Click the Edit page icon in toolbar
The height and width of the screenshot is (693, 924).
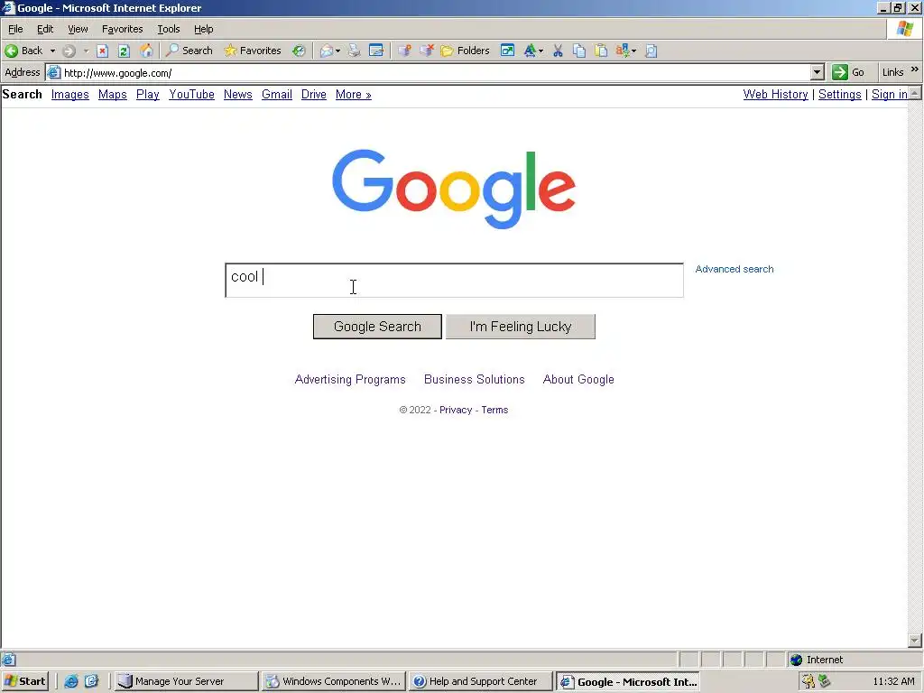(x=376, y=51)
